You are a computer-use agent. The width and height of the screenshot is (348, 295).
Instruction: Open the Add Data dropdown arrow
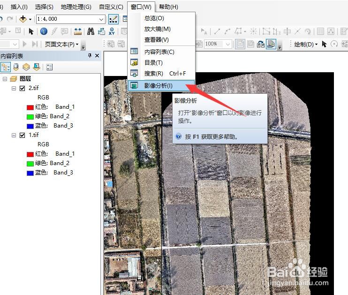pyautogui.click(x=30, y=20)
